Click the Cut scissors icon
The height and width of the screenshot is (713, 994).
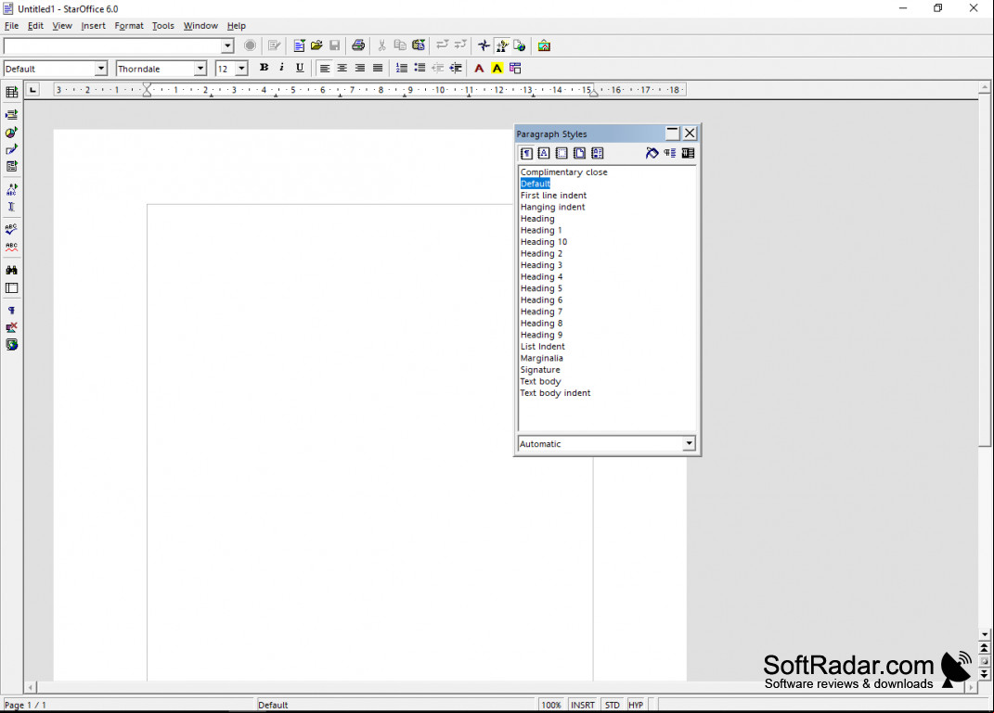[381, 45]
